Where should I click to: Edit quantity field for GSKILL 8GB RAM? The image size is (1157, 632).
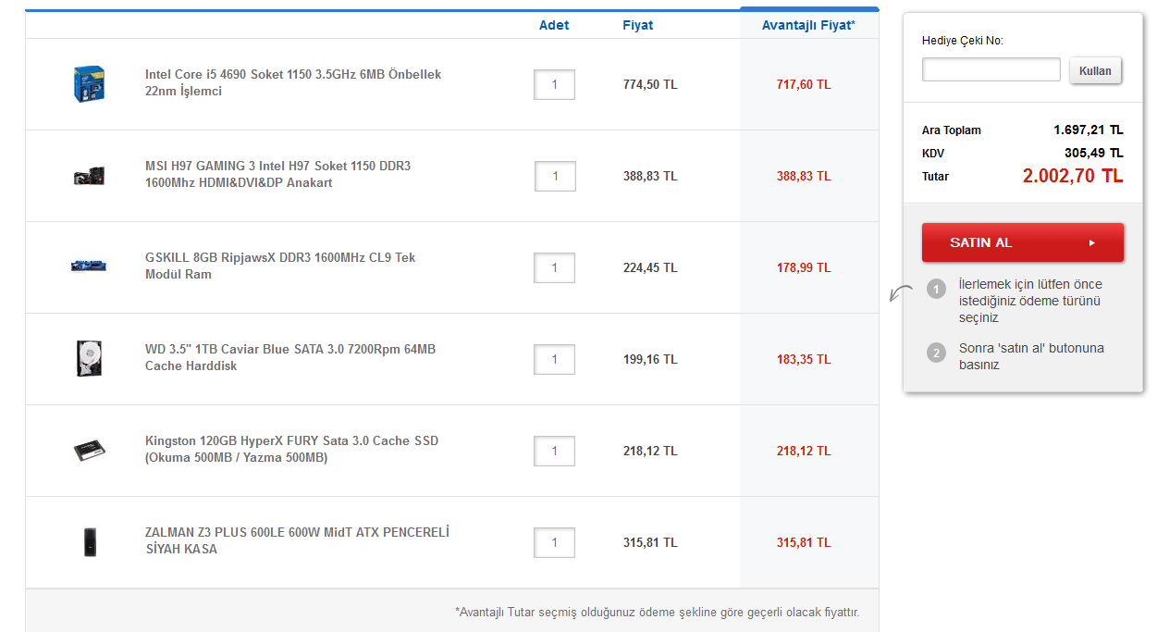click(x=554, y=268)
